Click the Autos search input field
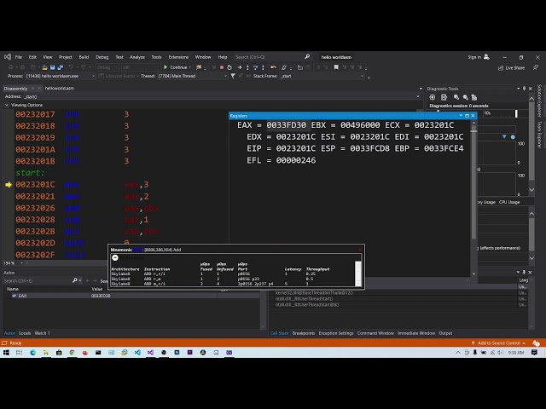 point(37,280)
